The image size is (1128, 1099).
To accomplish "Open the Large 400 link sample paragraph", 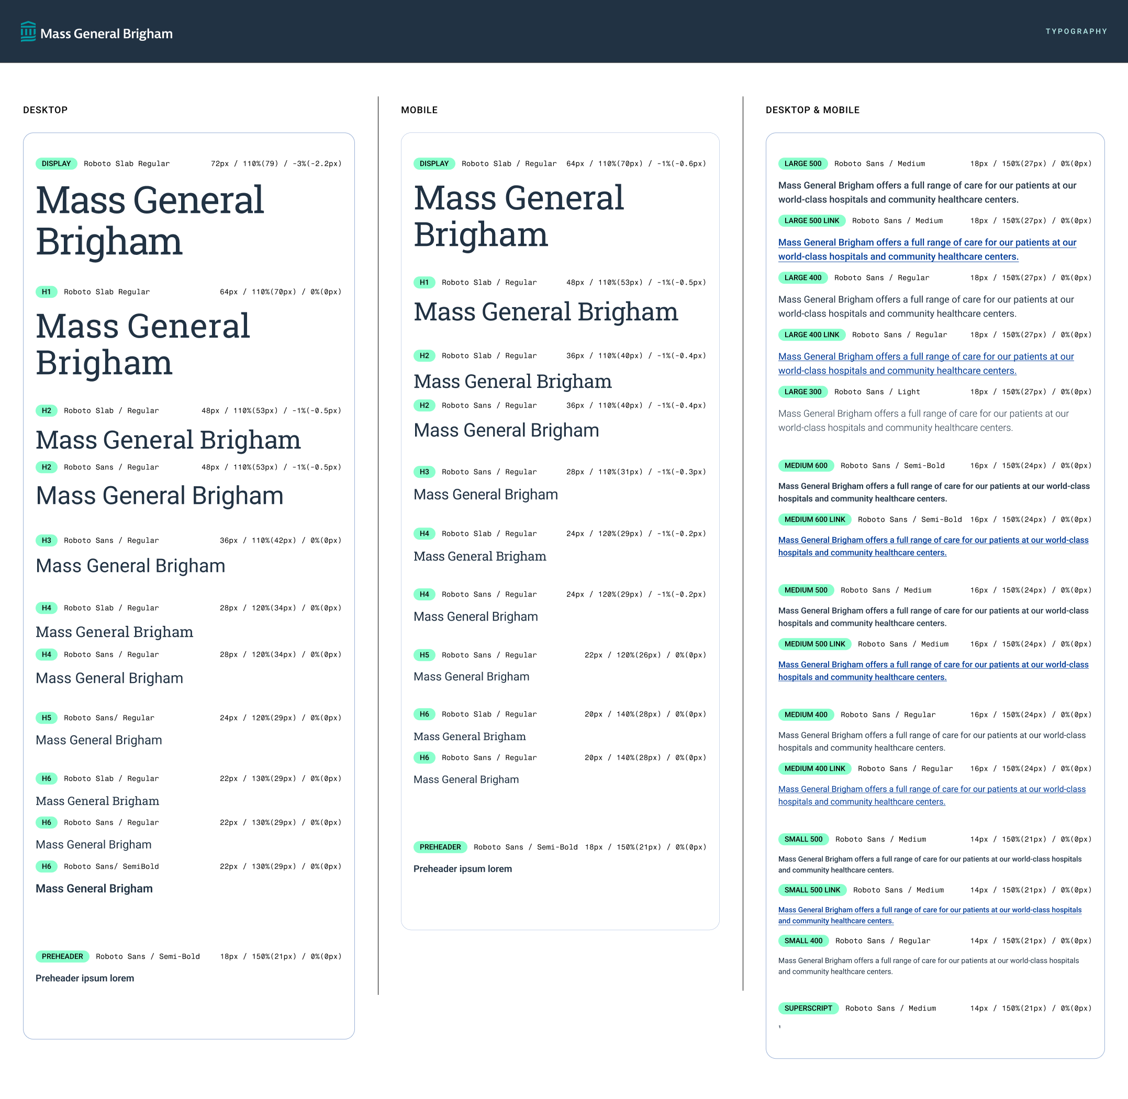I will click(x=926, y=364).
